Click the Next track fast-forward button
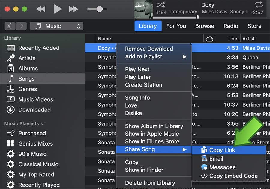The height and width of the screenshot is (189, 270). pos(73,9)
